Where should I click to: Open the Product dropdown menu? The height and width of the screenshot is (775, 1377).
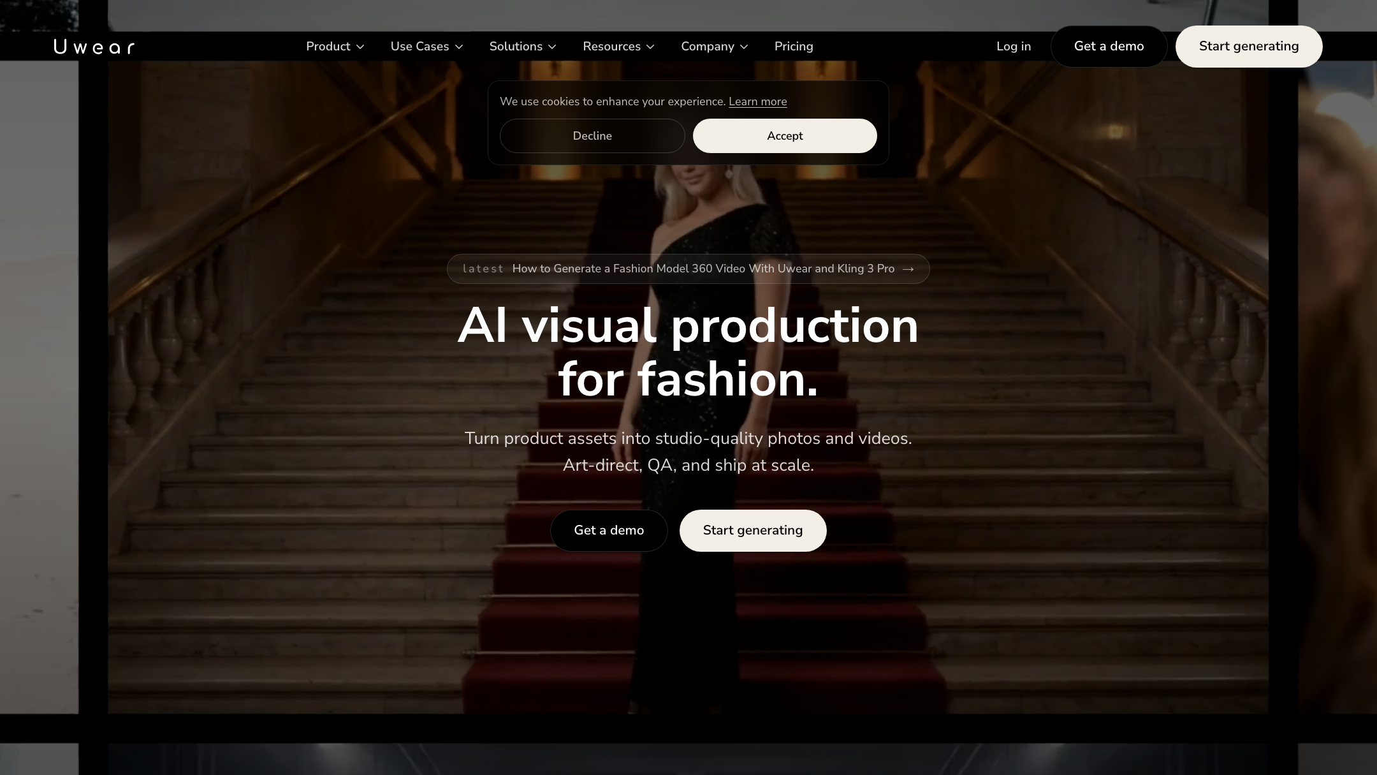[x=335, y=47]
